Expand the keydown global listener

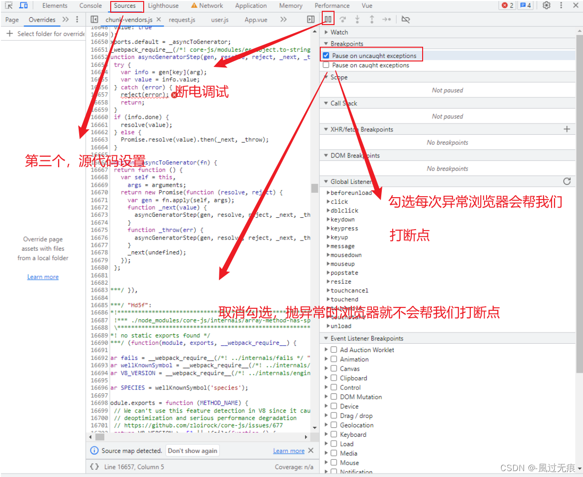click(328, 219)
